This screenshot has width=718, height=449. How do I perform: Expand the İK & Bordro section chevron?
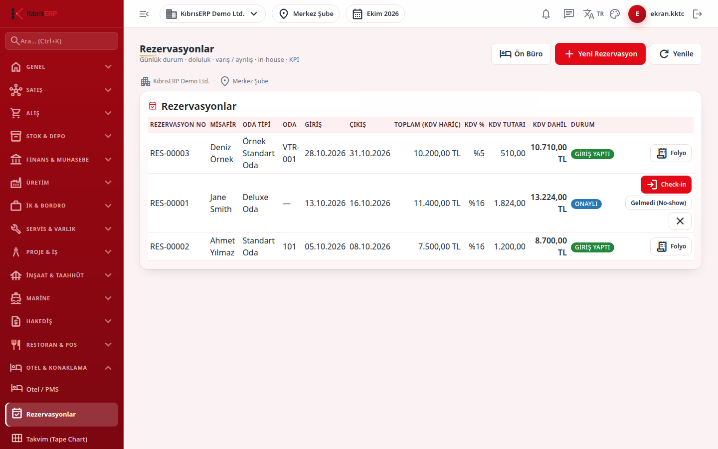click(108, 206)
